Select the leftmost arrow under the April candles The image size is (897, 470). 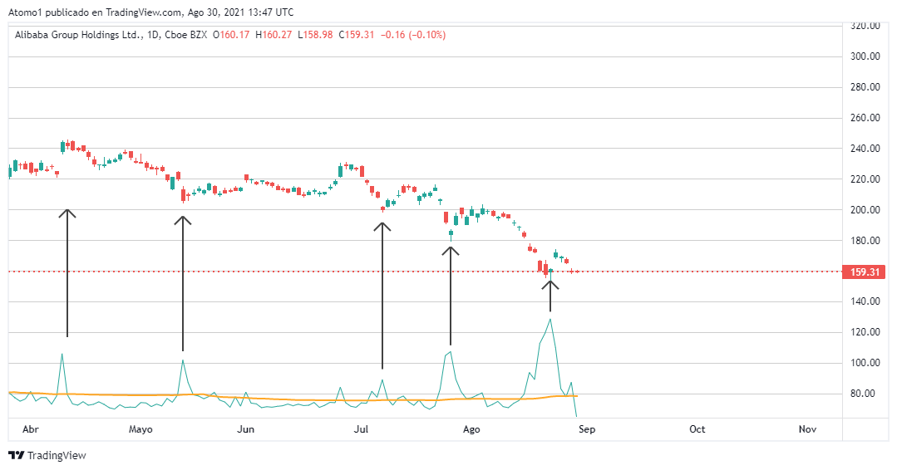coord(67,274)
